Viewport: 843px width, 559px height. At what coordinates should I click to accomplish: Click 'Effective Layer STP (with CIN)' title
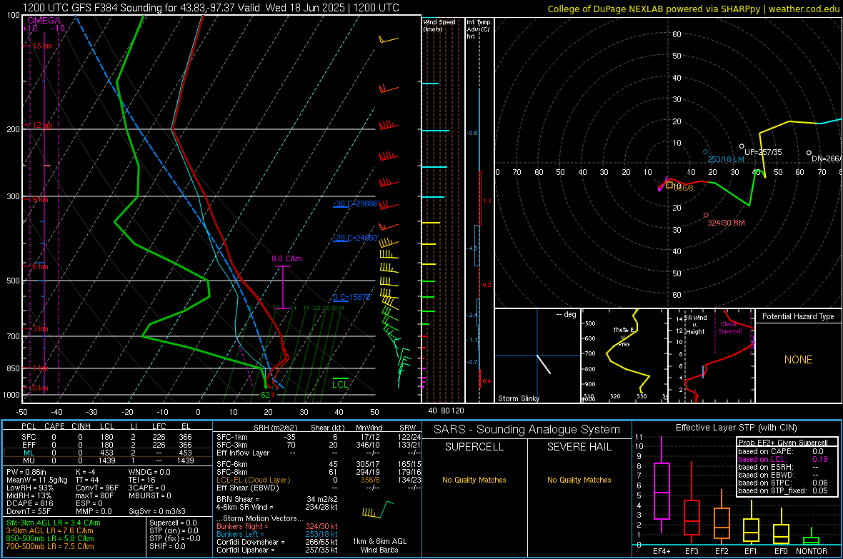736,428
